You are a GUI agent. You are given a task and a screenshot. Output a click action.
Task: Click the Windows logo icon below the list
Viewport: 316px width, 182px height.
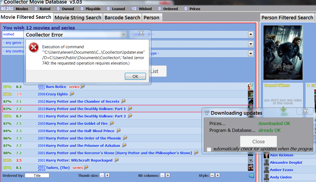[251, 175]
